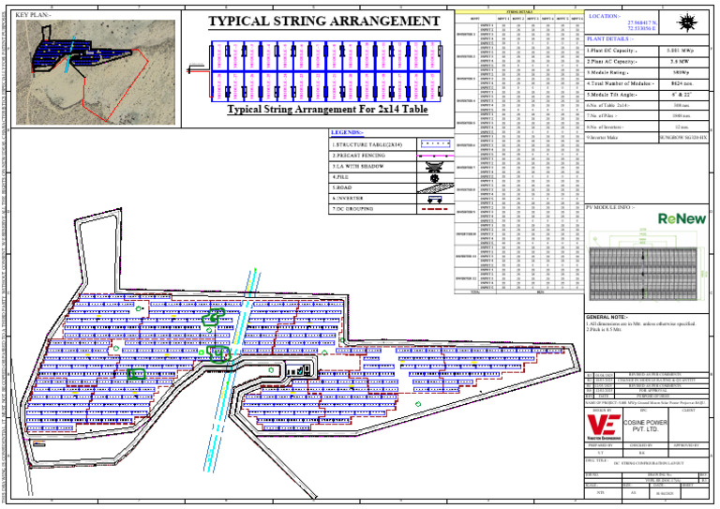Image resolution: width=720 pixels, height=509 pixels.
Task: Click the "GENERAL NOTE:-" heading
Action: [607, 317]
